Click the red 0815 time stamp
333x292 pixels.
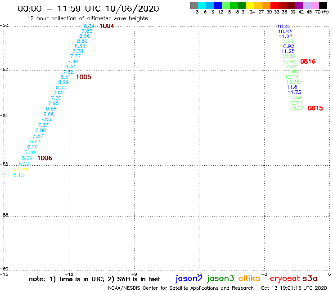(315, 108)
